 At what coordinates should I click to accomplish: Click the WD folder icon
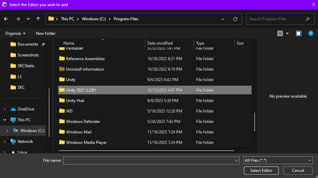coord(62,111)
